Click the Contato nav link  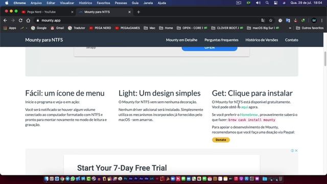tap(292, 40)
